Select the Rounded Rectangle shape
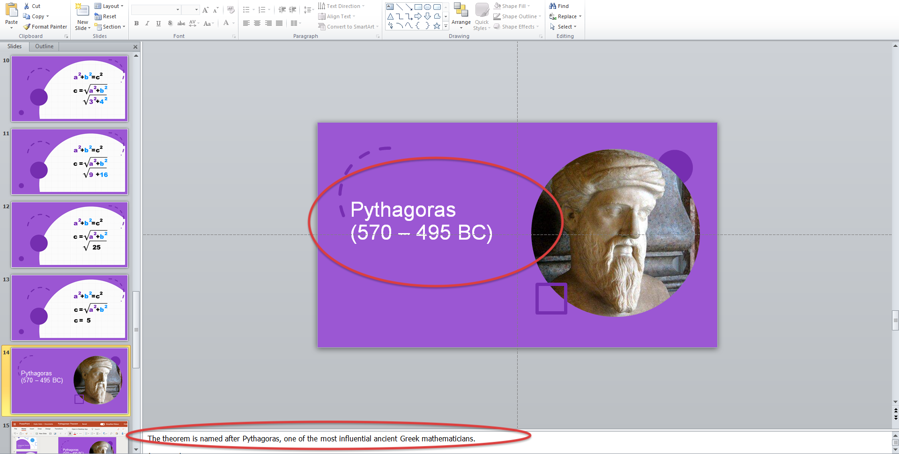899x454 pixels. coord(437,7)
